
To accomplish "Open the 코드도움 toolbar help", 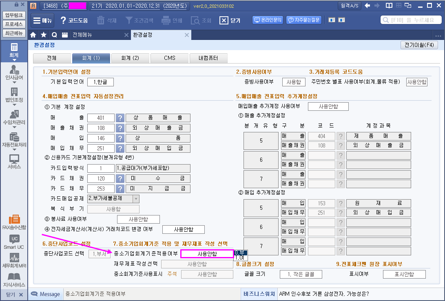I will pos(74,20).
